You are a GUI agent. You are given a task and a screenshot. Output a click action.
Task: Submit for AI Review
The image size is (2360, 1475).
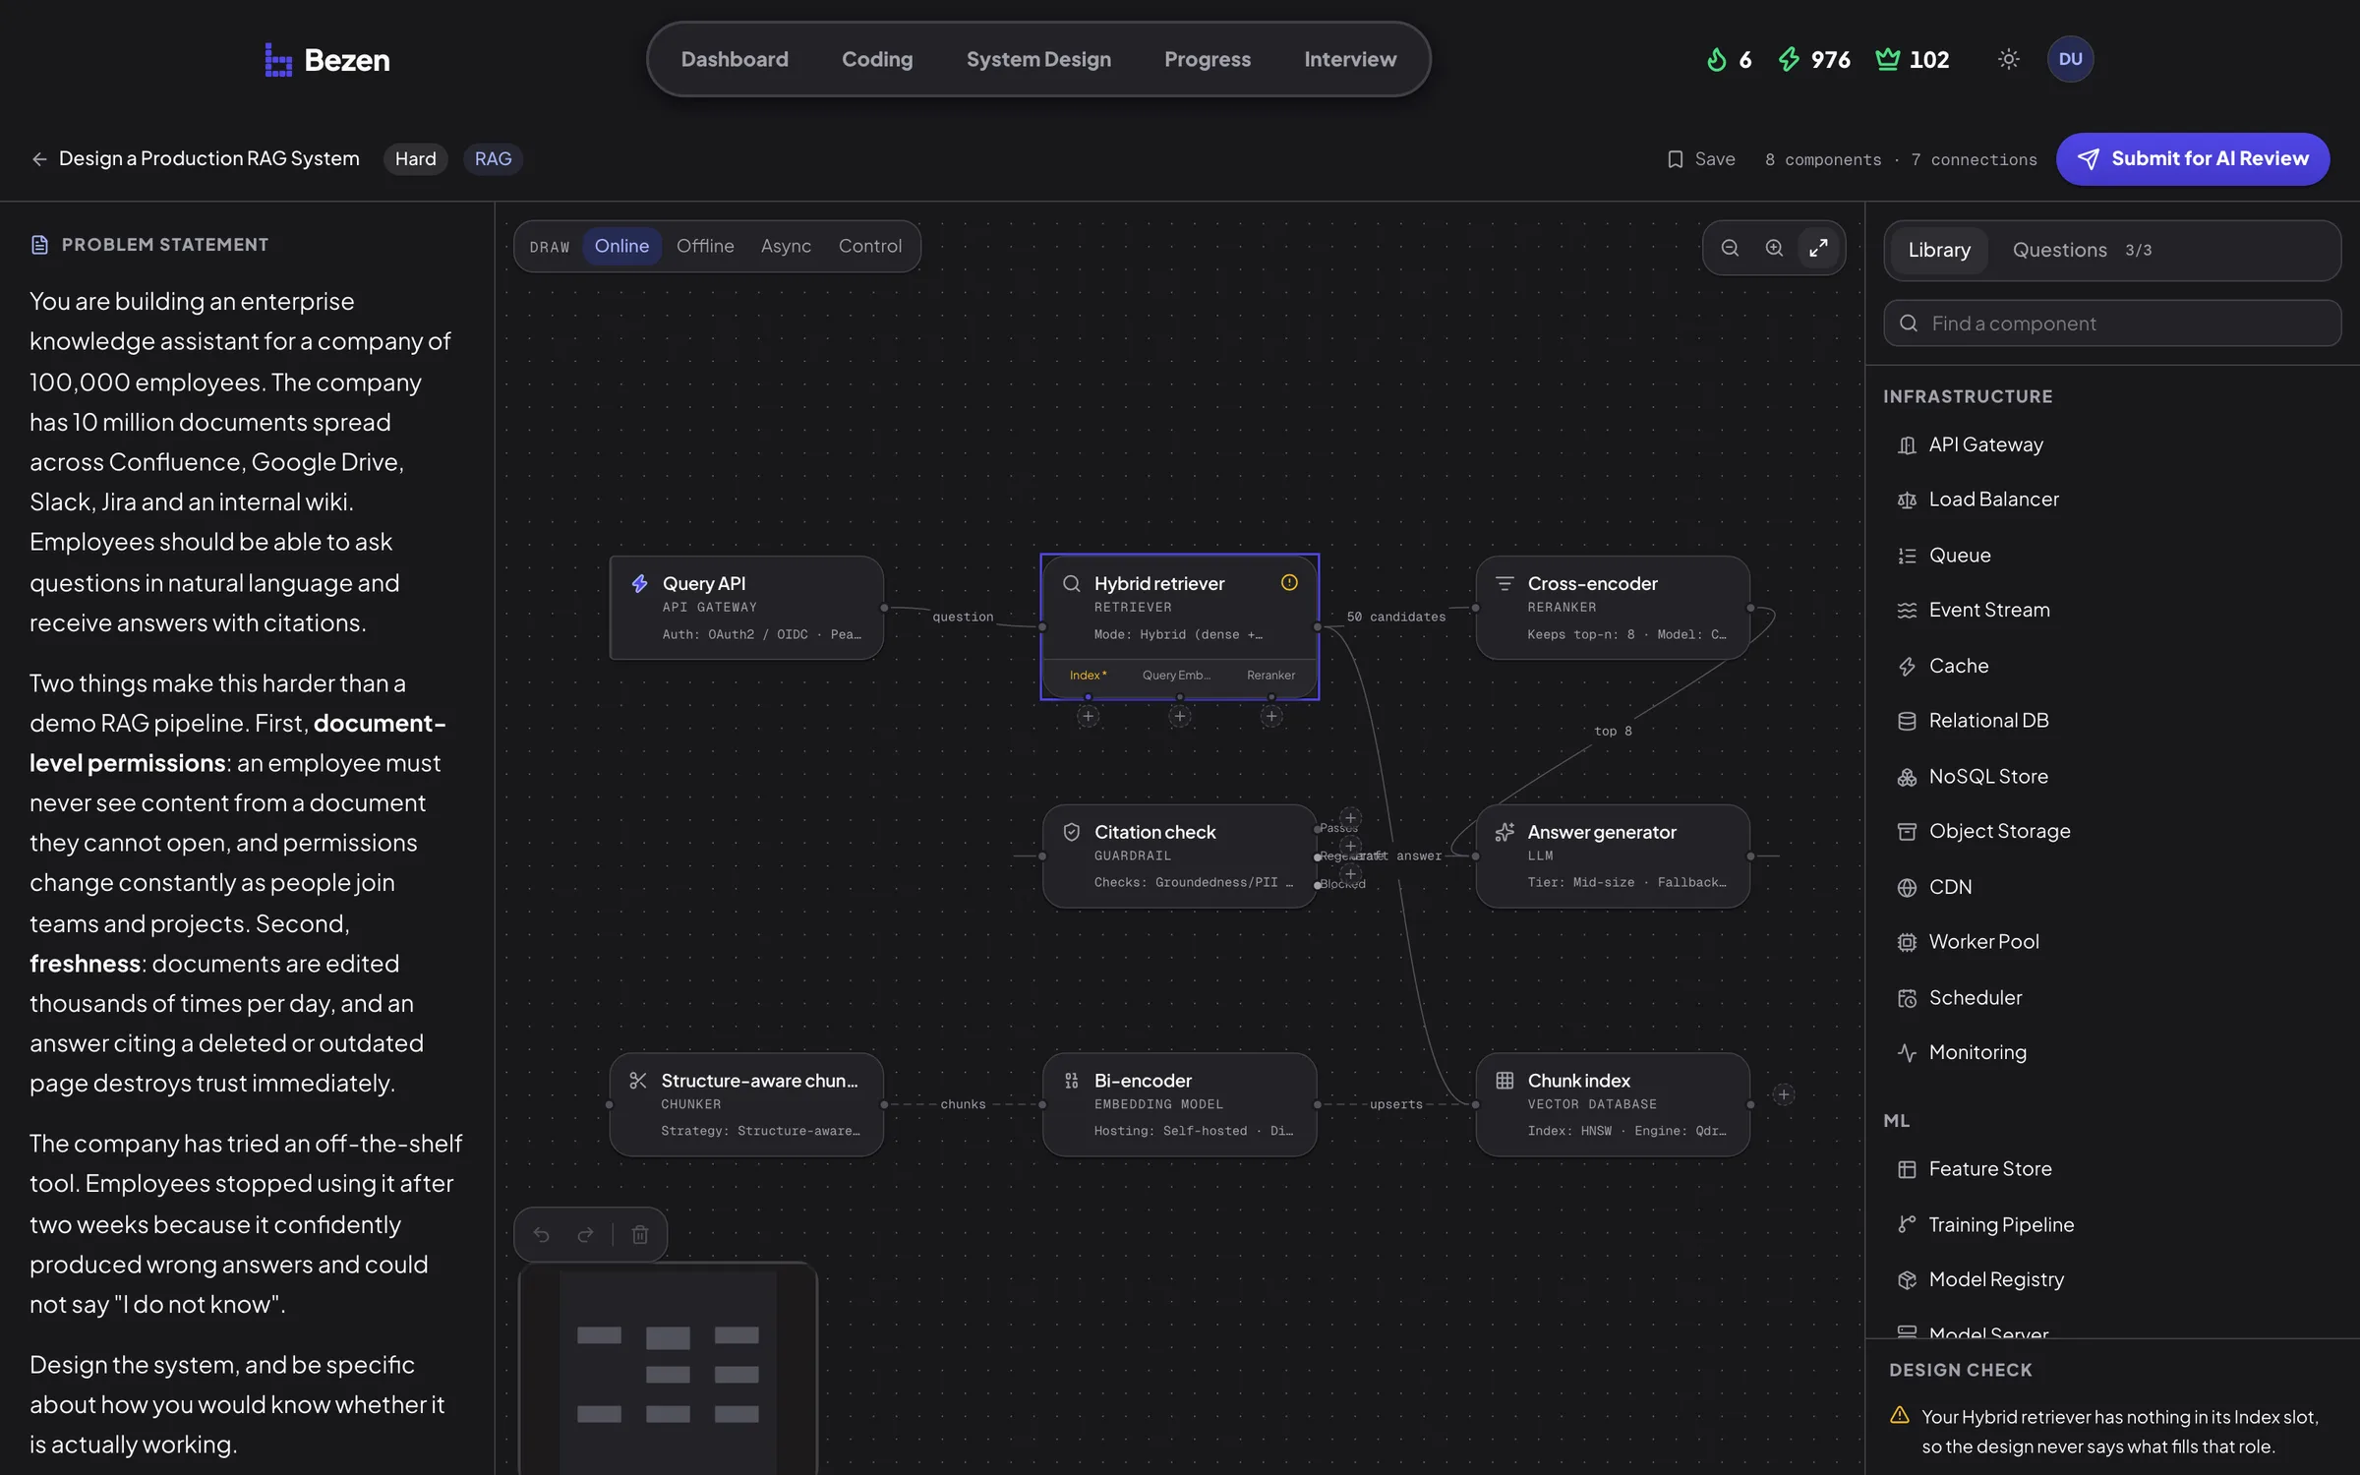point(2193,159)
